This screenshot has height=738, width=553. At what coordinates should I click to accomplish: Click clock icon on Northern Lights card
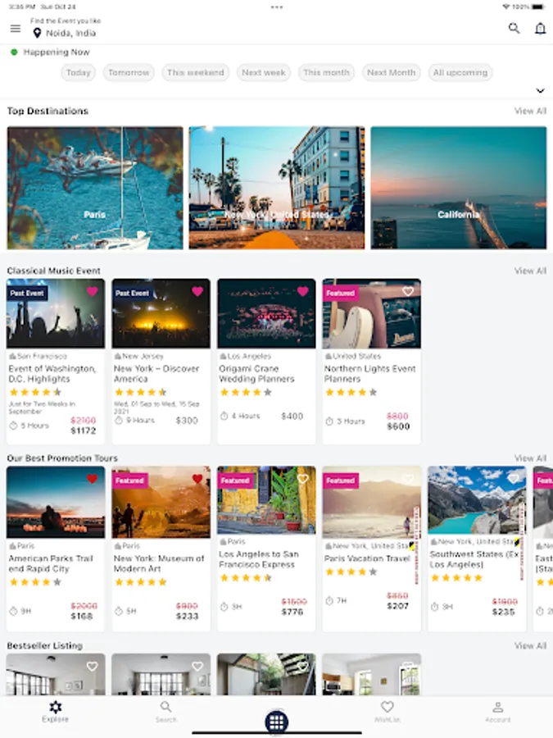[329, 421]
